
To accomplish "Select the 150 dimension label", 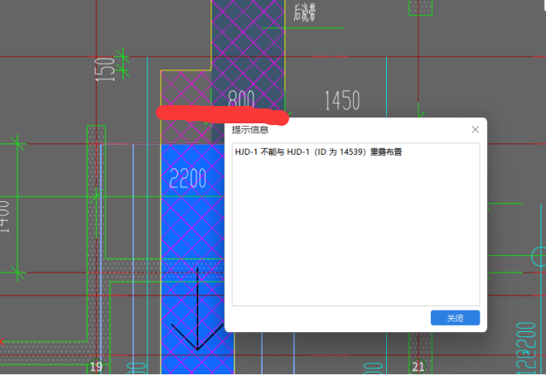I will (105, 70).
